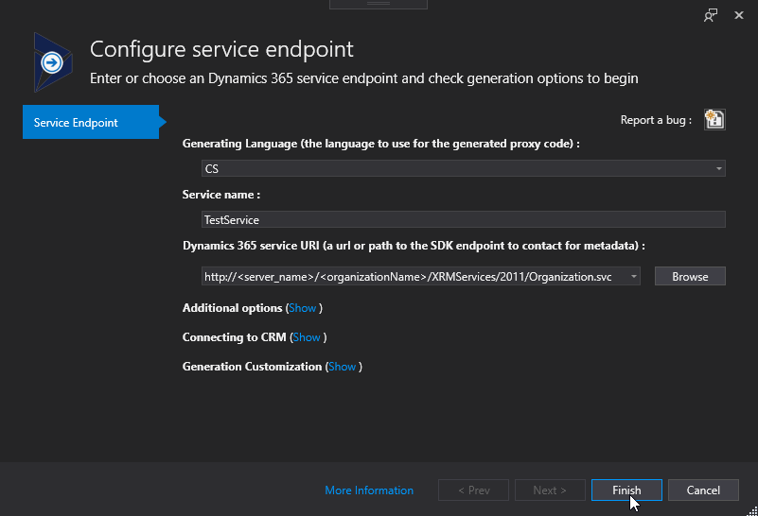The height and width of the screenshot is (516, 758).
Task: Click the 'Service name :' label
Action: click(x=221, y=195)
